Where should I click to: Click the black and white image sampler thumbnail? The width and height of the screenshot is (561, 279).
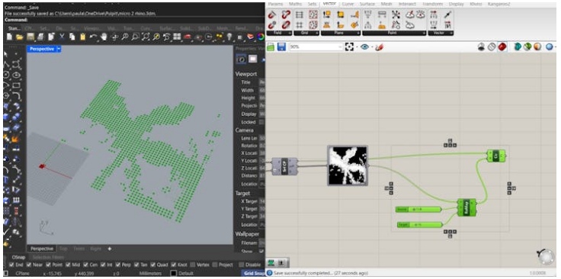click(348, 165)
